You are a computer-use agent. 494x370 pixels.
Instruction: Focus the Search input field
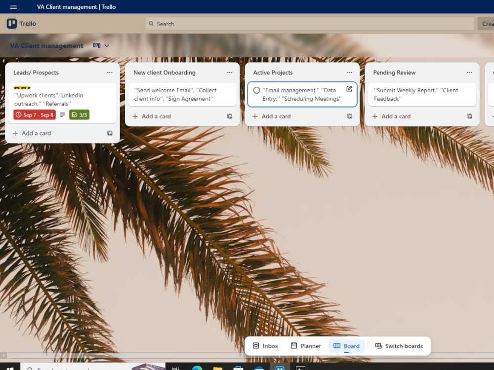(x=309, y=24)
